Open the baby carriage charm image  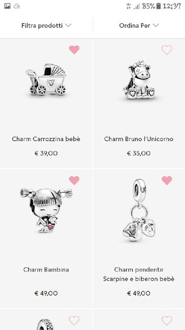tap(46, 80)
